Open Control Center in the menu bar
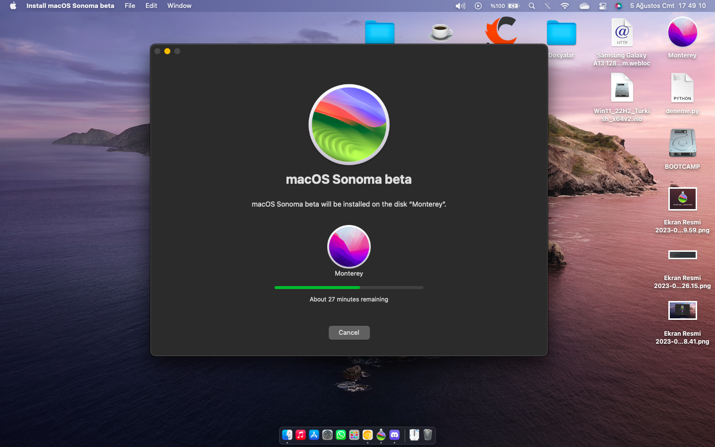 pyautogui.click(x=602, y=6)
